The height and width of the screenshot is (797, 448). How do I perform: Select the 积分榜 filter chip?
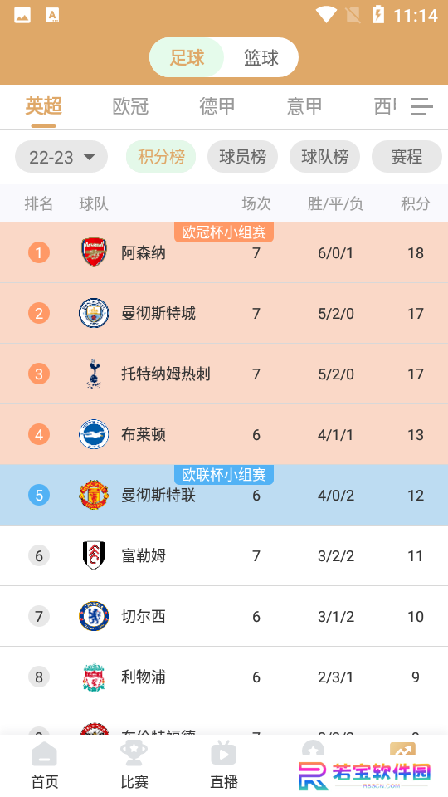(x=161, y=157)
